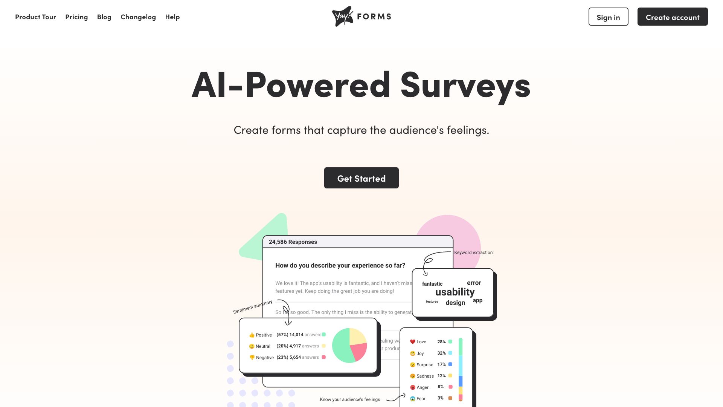Expand the Changelog section dropdown

click(138, 17)
